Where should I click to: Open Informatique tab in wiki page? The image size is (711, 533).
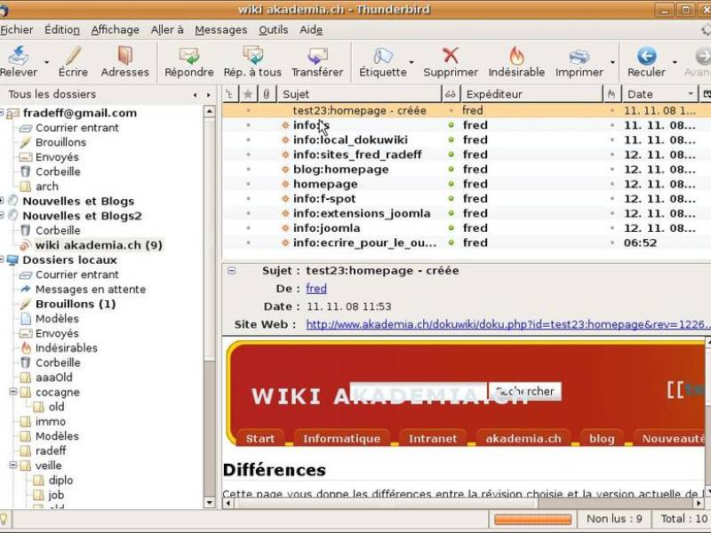tap(341, 438)
